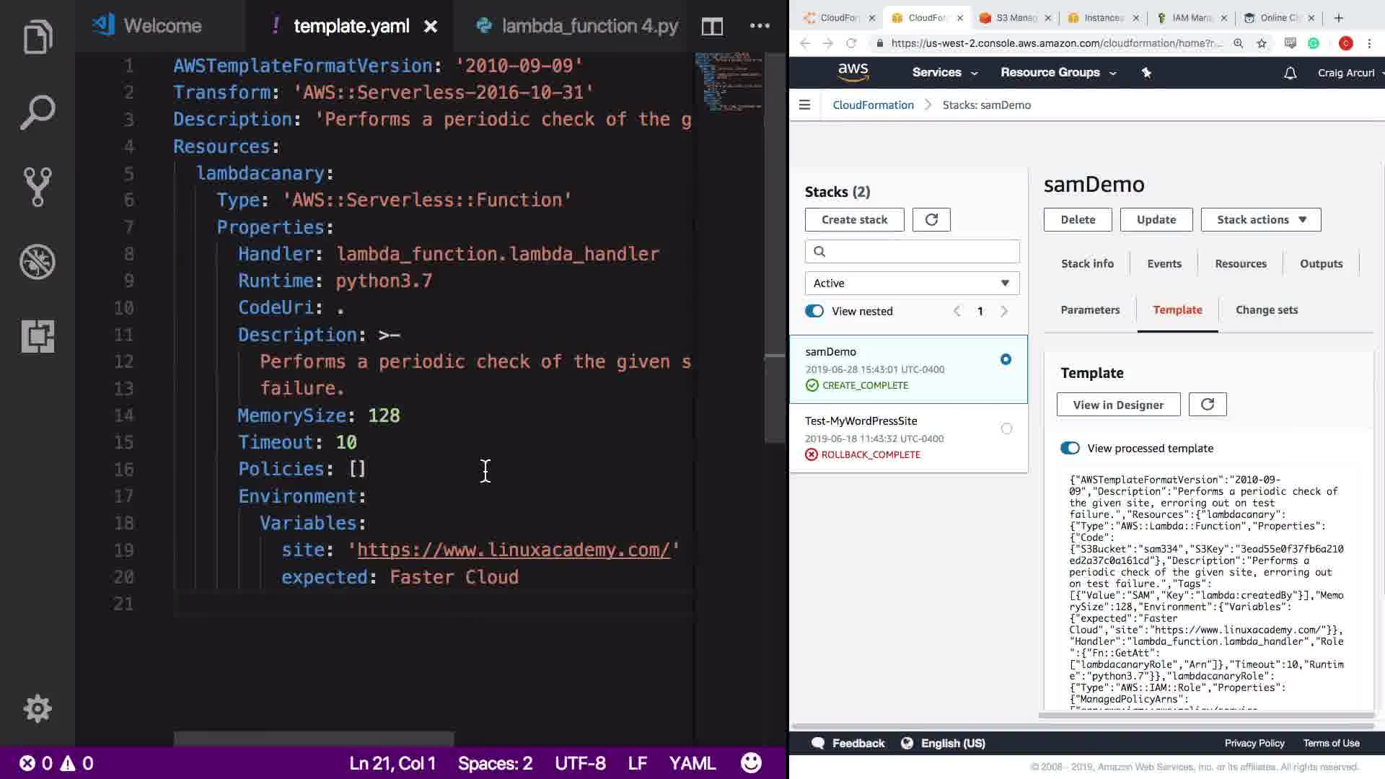This screenshot has width=1385, height=779.
Task: Open the Search view in activity bar
Action: click(x=38, y=113)
